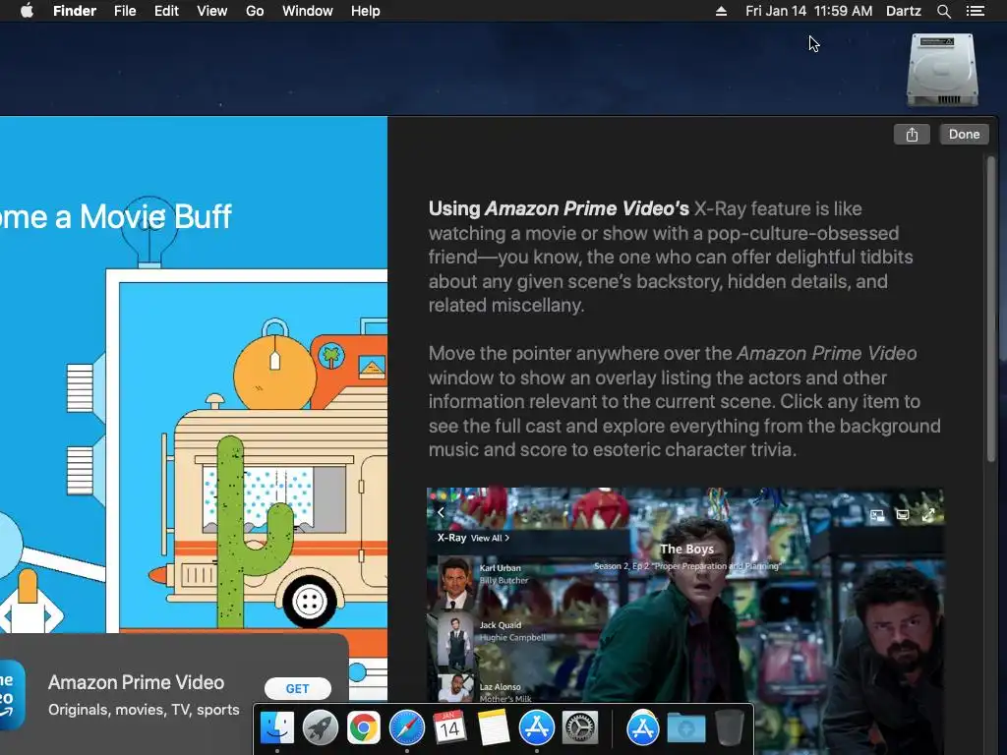The image size is (1007, 755).
Task: Click the picture-in-picture icon in video screenshot
Action: (x=877, y=515)
